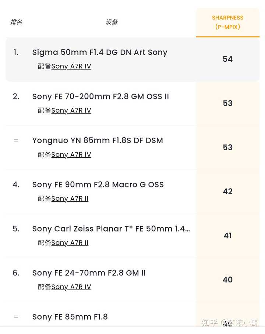Open Sony A7R IV link under FE 70-200mm

71,110
